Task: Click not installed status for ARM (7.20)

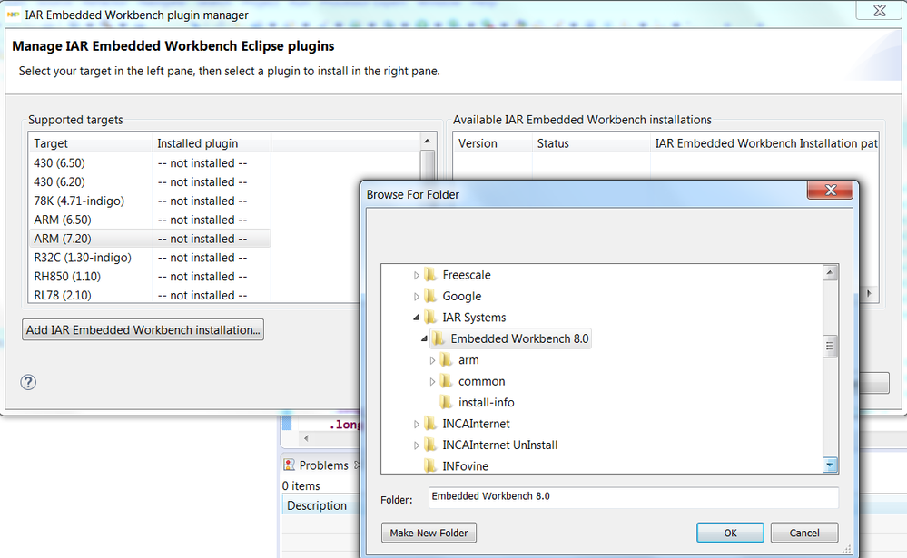Action: tap(202, 239)
